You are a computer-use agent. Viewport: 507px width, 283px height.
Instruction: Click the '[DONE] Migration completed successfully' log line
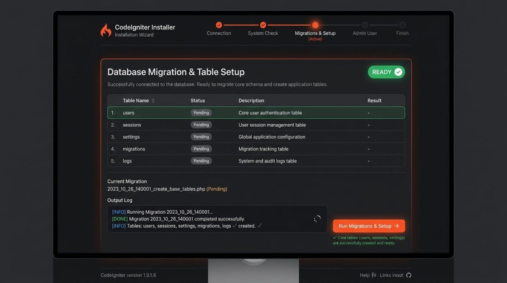(178, 219)
